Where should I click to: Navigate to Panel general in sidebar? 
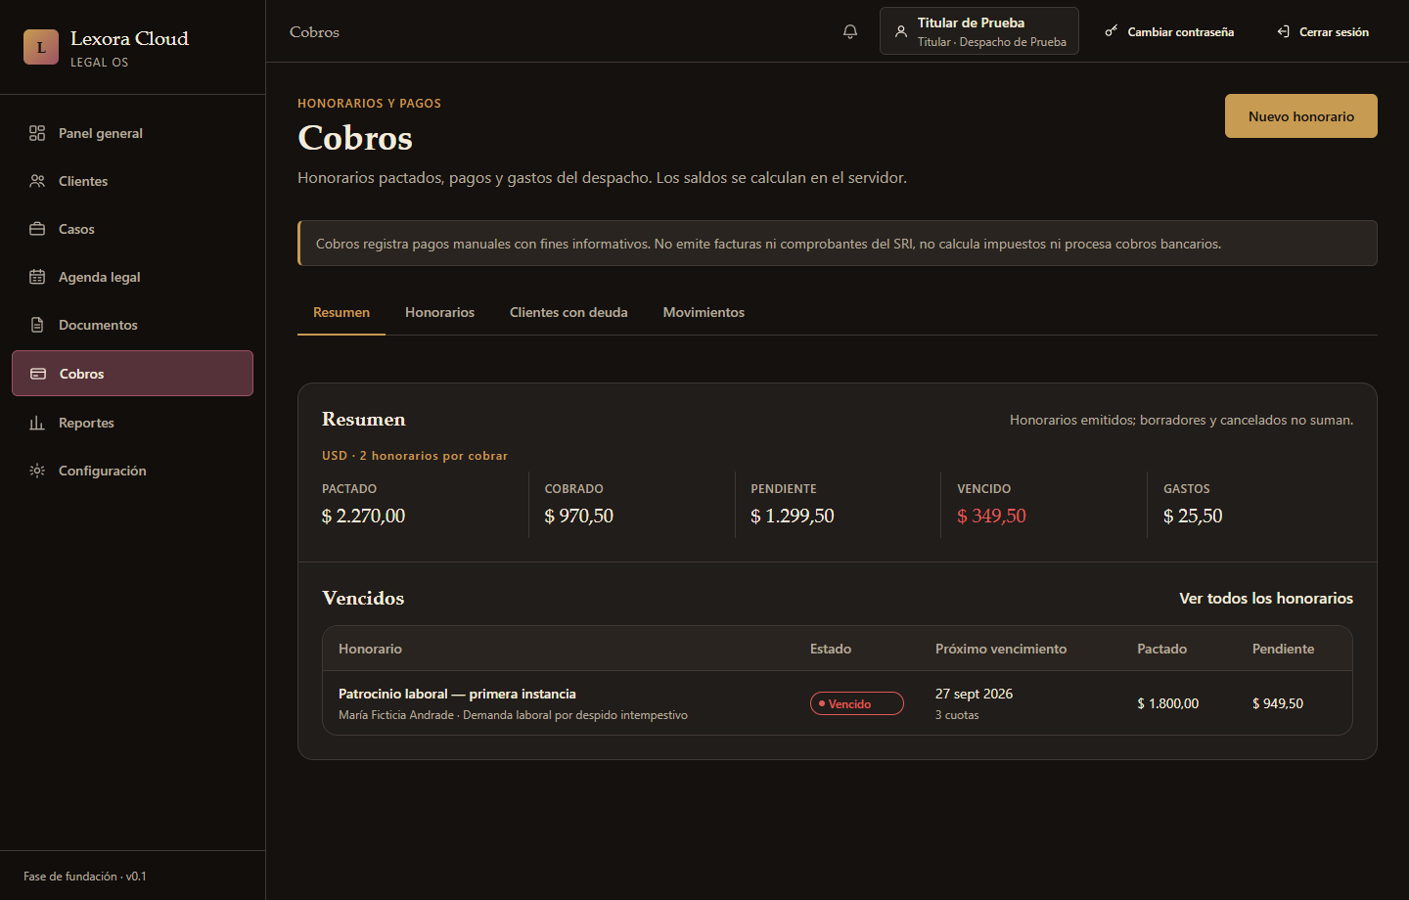pyautogui.click(x=101, y=133)
